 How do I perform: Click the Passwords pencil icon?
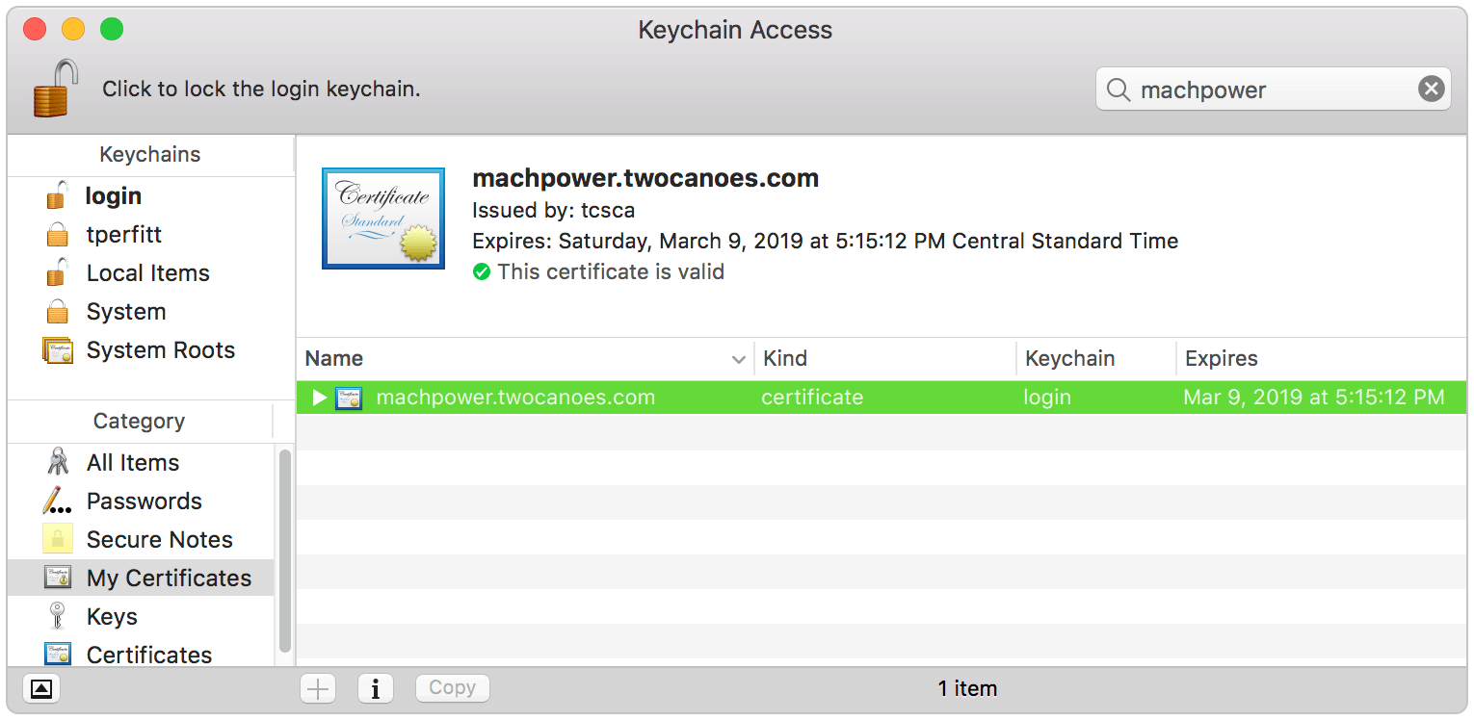pyautogui.click(x=58, y=501)
